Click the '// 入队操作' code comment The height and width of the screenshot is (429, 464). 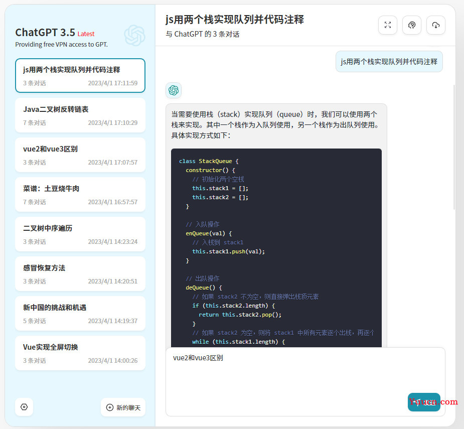point(203,224)
